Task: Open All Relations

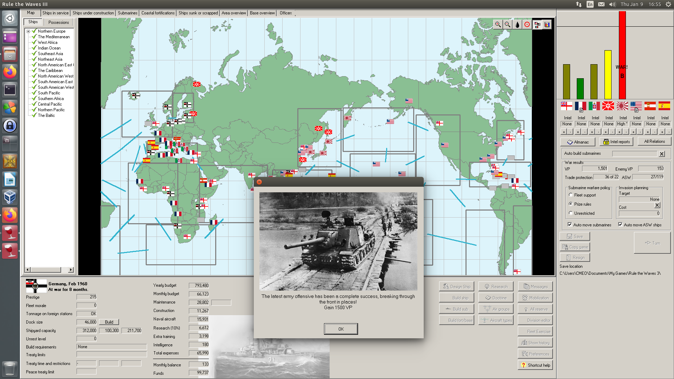Action: pos(654,141)
